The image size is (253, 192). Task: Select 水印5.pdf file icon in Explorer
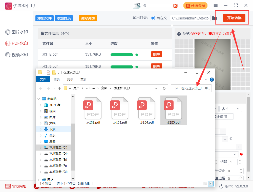174,110
